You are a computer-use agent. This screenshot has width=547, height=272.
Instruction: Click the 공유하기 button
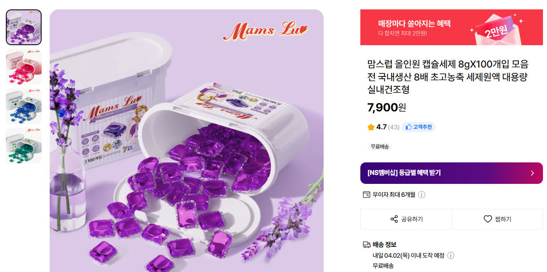click(406, 219)
